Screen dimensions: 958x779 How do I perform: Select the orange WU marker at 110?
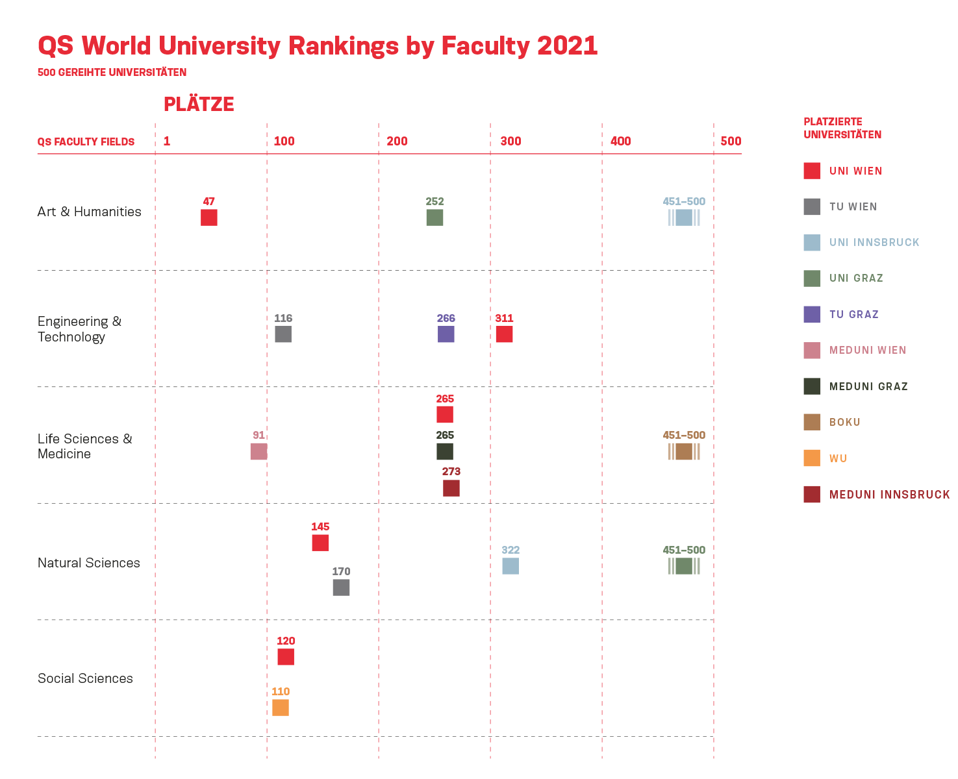[281, 708]
